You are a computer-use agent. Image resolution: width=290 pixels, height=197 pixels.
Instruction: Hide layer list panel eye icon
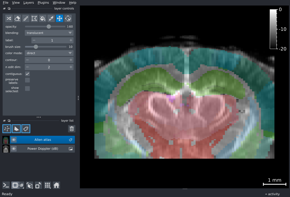click(x=4, y=121)
